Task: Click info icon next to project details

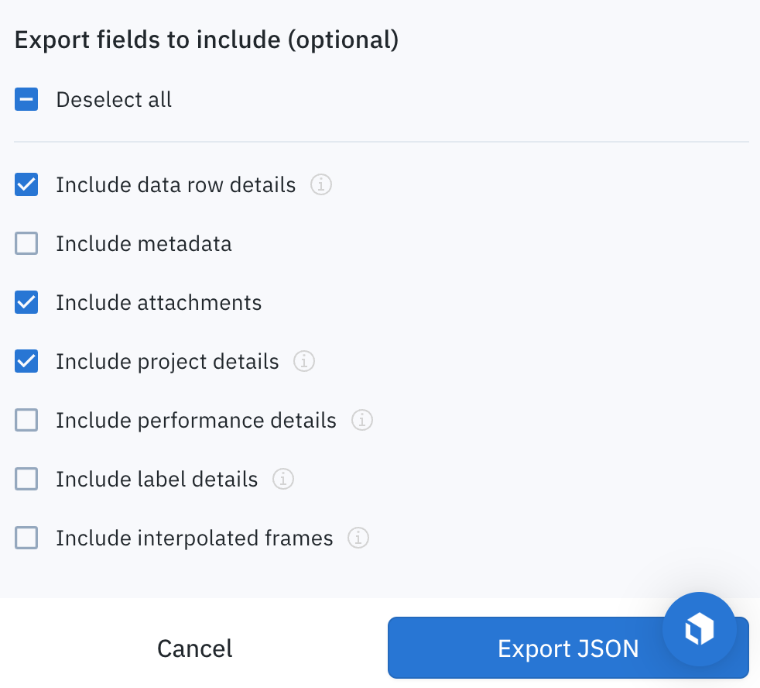Action: (x=304, y=362)
